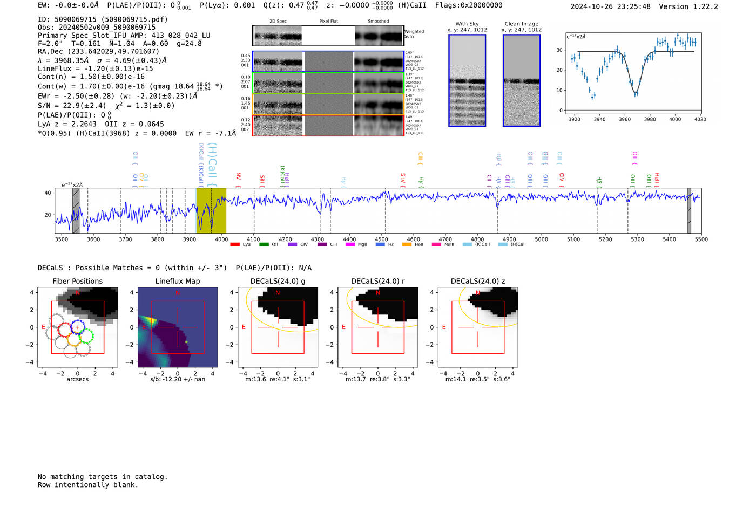This screenshot has height=514, width=756.
Task: Click the yellow highlighted (H)CaII region in spectrum
Action: click(x=211, y=210)
